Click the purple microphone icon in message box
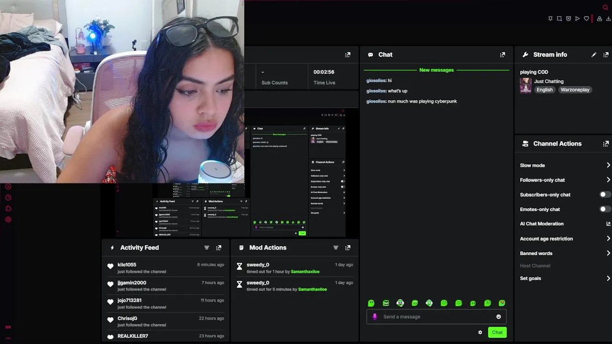 pos(374,317)
